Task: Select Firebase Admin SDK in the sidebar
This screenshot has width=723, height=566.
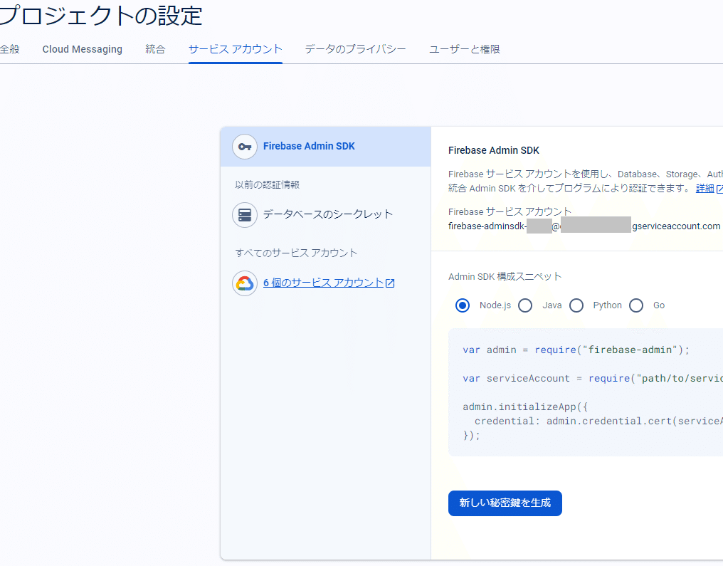Action: 308,146
